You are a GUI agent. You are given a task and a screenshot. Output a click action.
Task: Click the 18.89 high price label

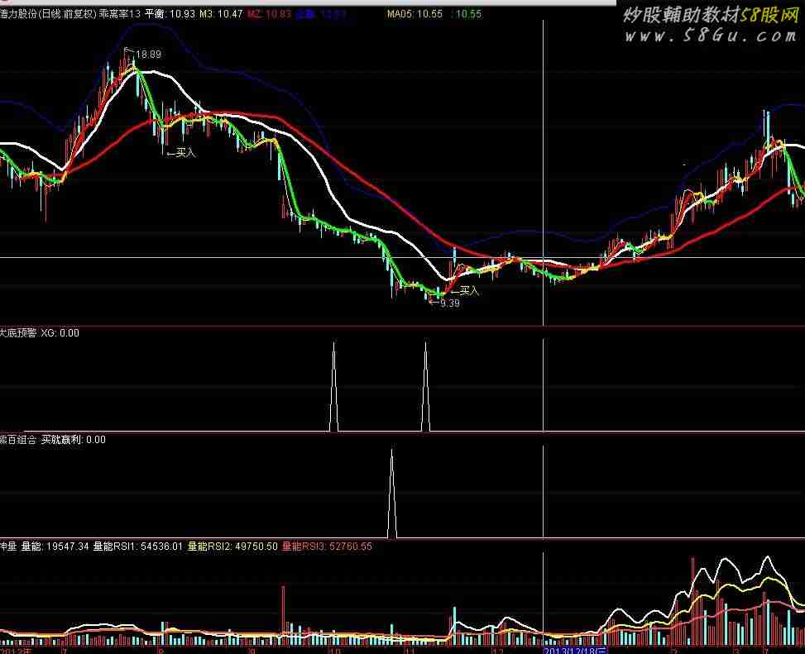[x=148, y=55]
